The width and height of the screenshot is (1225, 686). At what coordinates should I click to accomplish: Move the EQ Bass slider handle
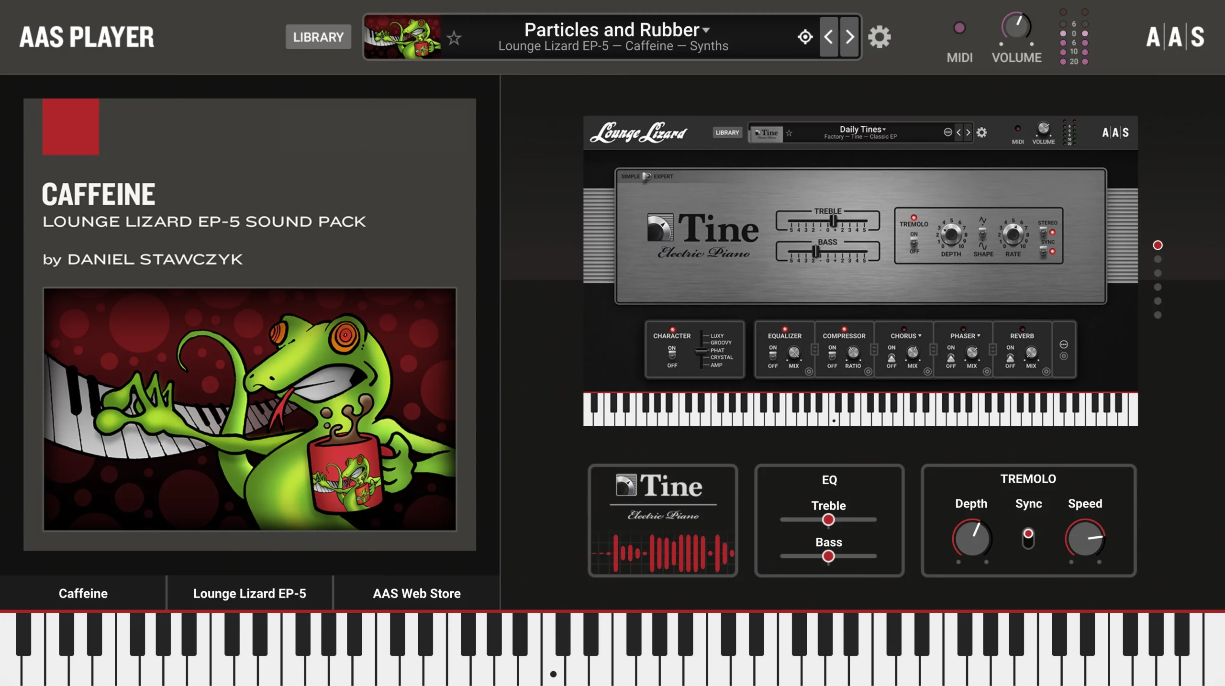(x=828, y=556)
